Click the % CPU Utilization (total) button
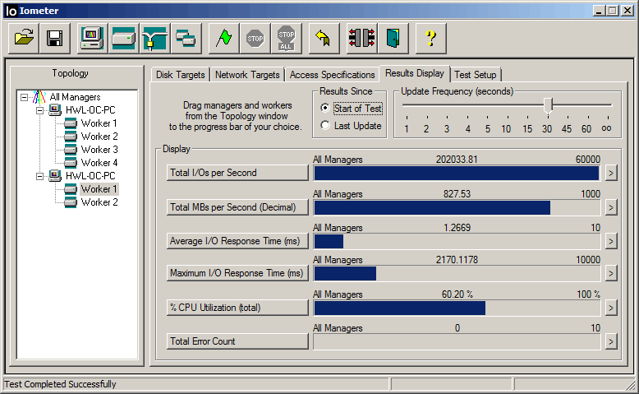The height and width of the screenshot is (394, 639). 237,308
